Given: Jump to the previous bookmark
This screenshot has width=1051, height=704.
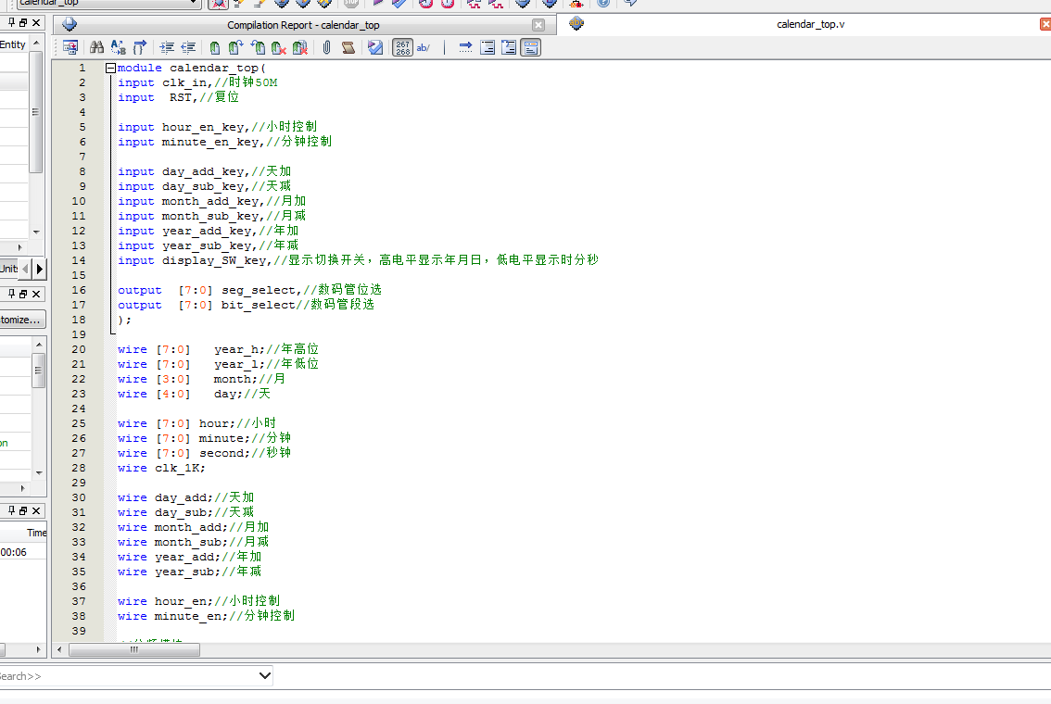Looking at the screenshot, I should (258, 47).
